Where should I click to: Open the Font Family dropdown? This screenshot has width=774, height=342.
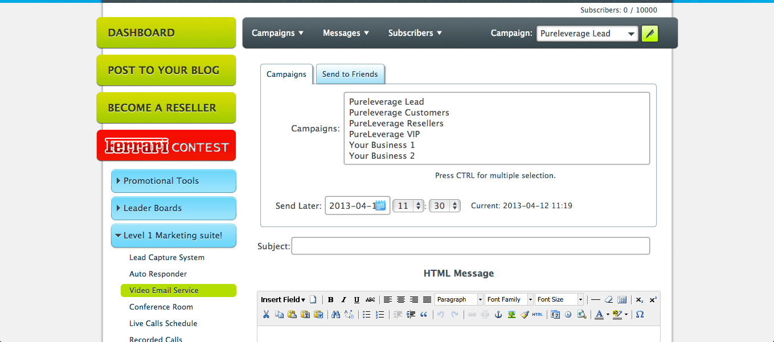click(509, 299)
